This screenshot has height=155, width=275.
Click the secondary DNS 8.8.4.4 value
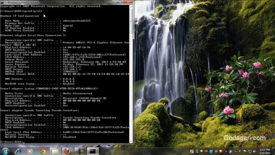69,81
